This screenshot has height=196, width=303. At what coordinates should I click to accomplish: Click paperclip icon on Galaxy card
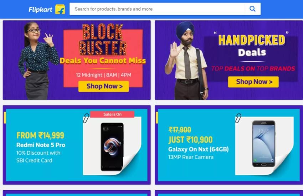[238, 118]
